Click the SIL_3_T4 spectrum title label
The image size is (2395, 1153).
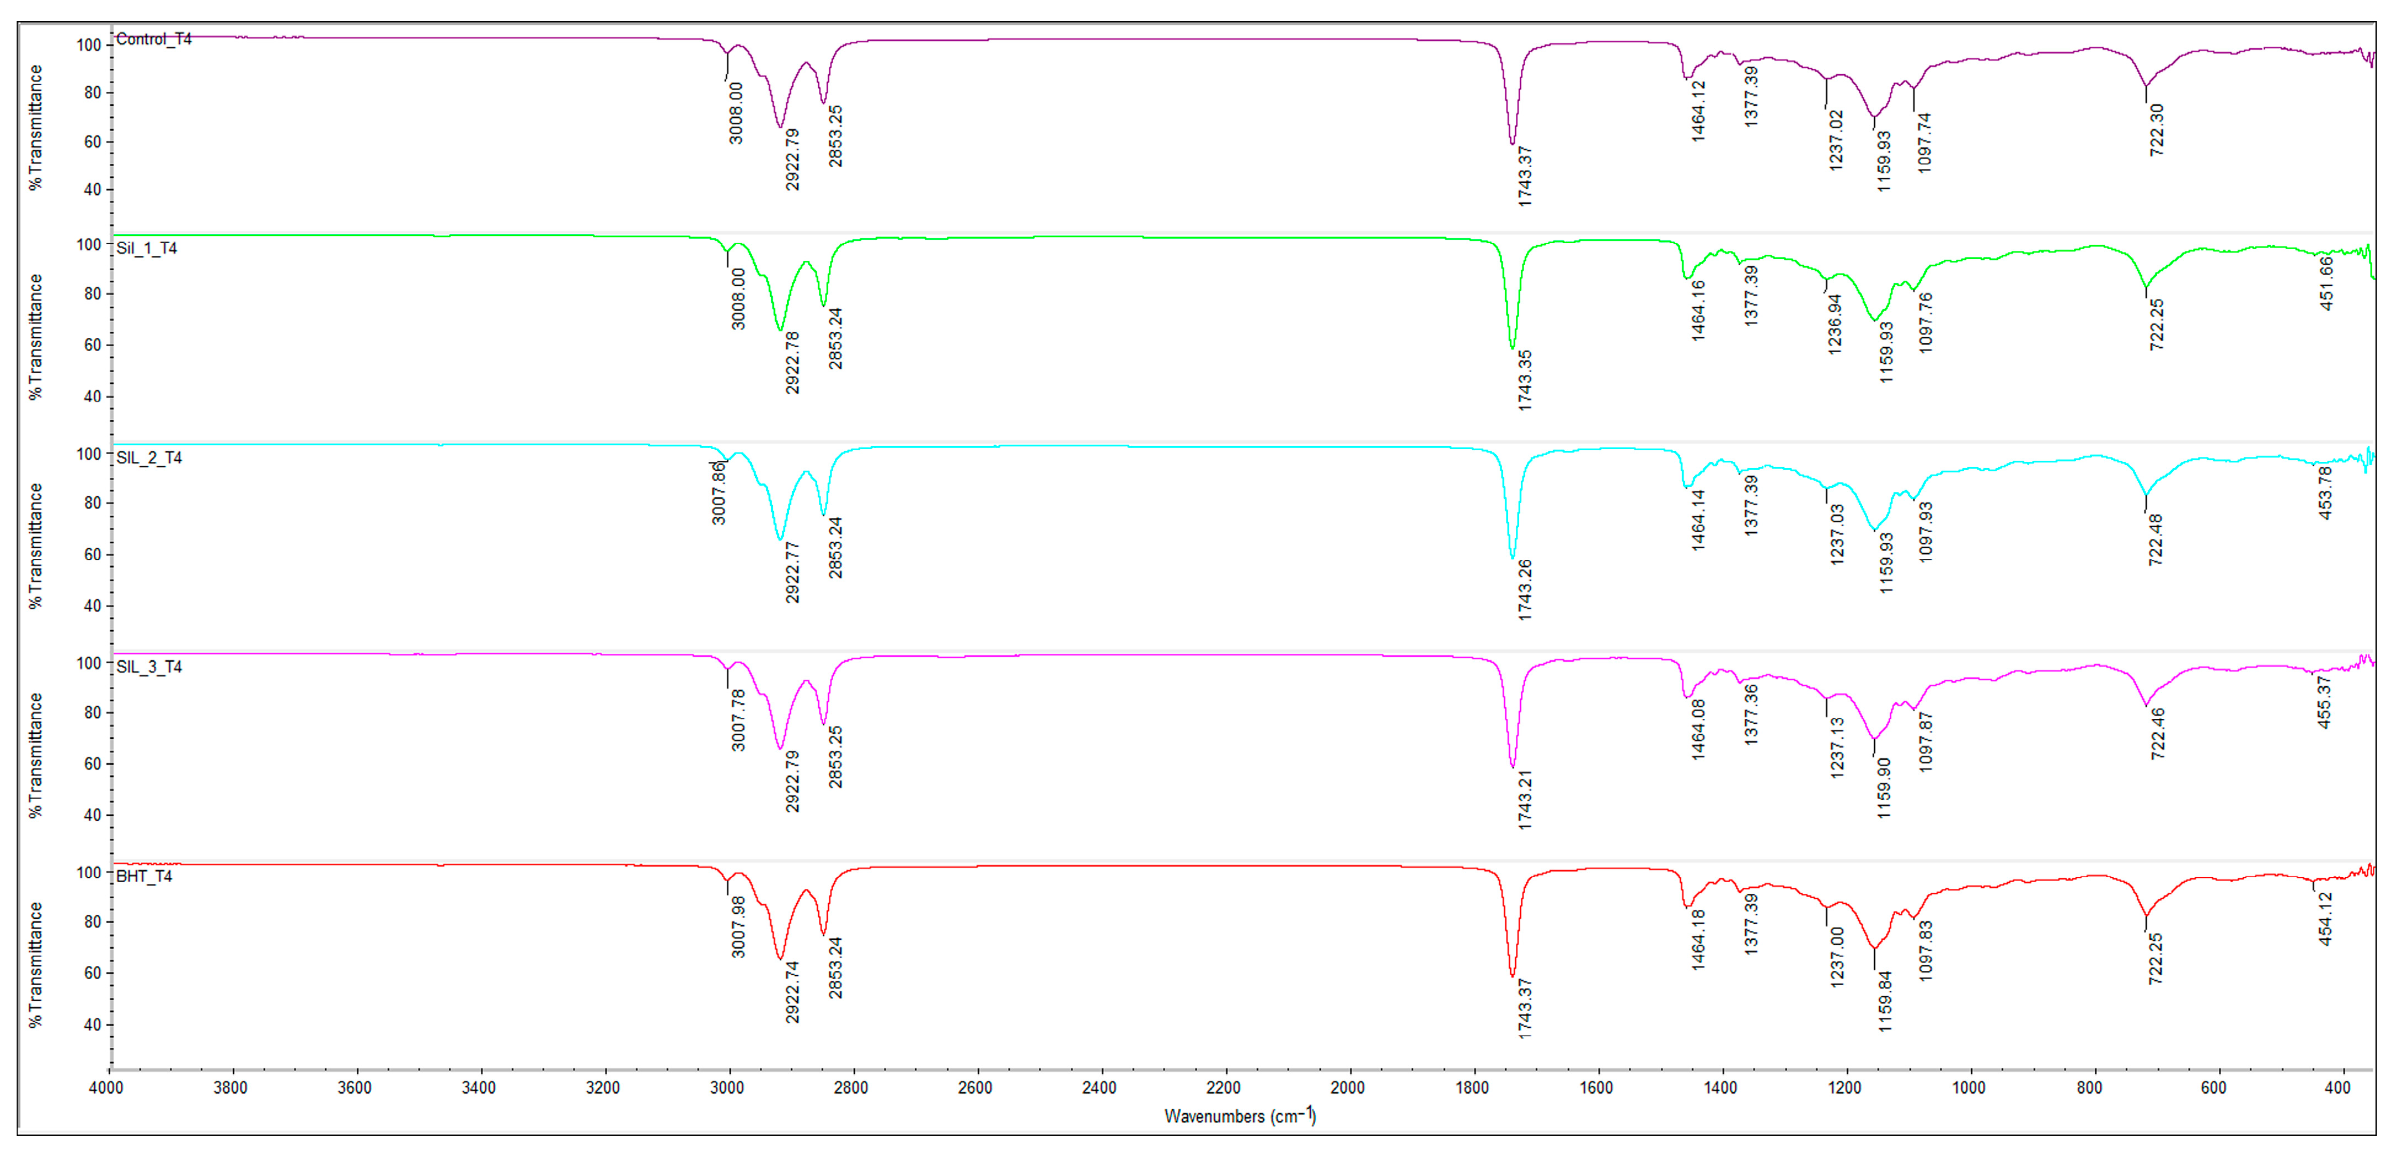(149, 666)
